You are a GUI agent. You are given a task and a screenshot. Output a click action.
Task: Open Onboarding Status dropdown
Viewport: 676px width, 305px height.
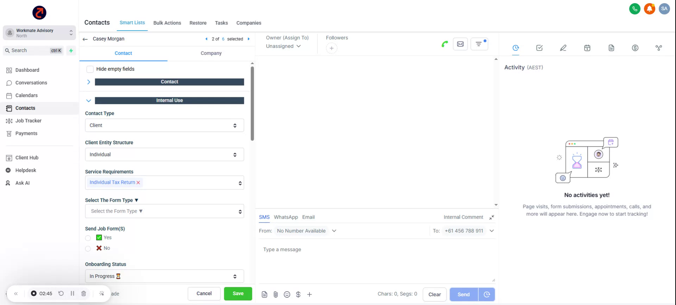(164, 276)
